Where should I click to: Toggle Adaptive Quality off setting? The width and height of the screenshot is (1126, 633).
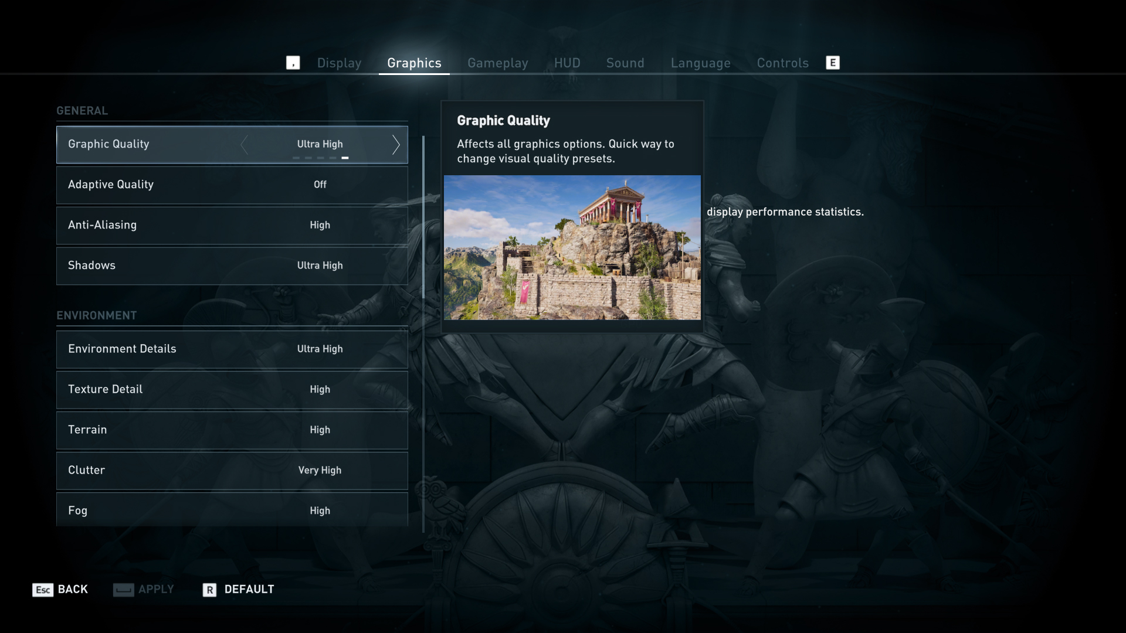coord(320,185)
